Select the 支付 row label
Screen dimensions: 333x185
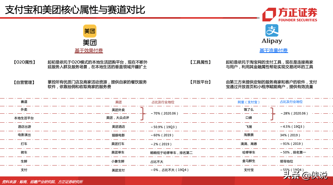[24, 170]
